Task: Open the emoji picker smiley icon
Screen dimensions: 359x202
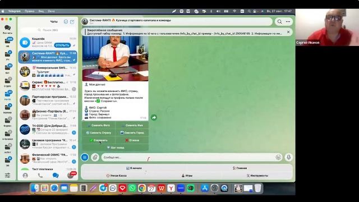Action: click(x=278, y=157)
